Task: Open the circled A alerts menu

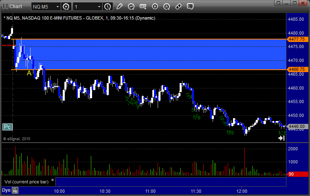Action: point(167,7)
